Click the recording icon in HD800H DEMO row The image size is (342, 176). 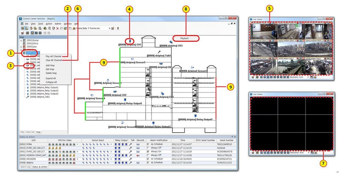tap(138, 155)
